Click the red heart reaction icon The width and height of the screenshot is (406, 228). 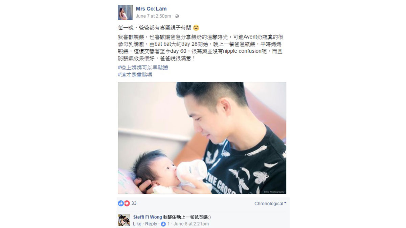click(127, 203)
